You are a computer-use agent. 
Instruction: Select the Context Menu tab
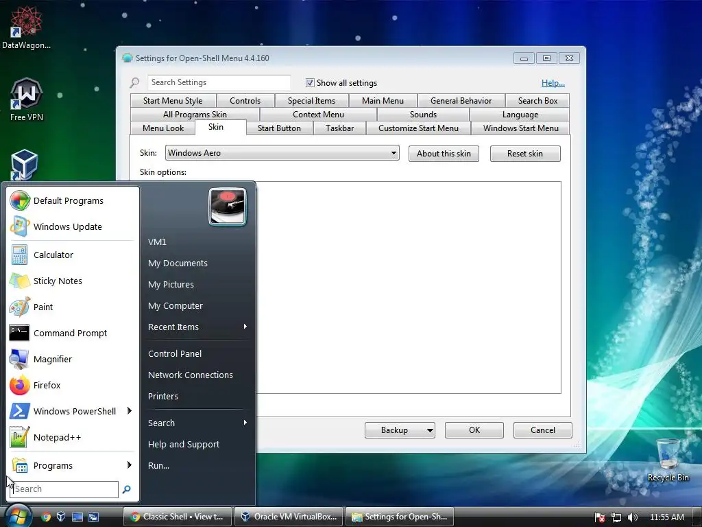pos(318,115)
